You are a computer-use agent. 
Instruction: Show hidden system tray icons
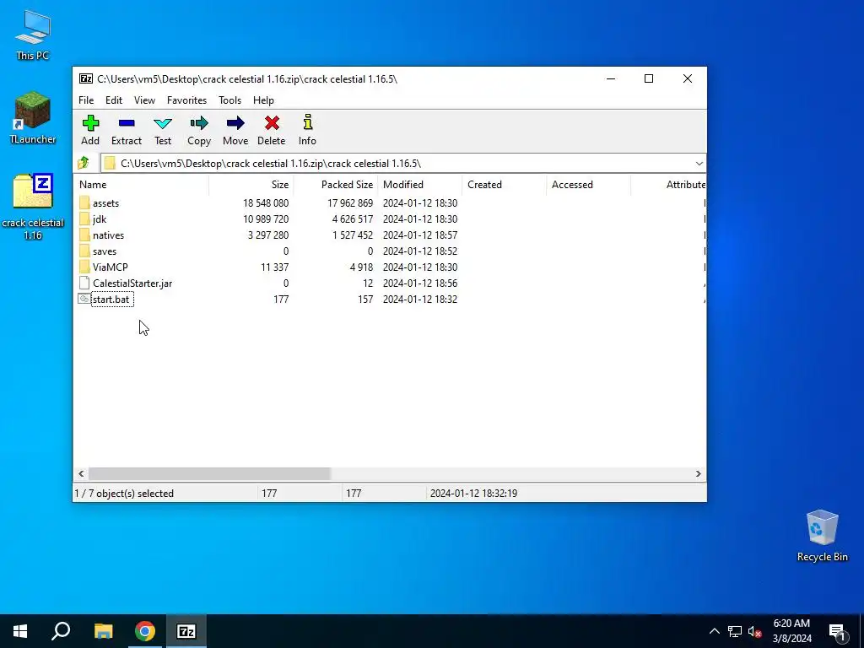click(714, 631)
